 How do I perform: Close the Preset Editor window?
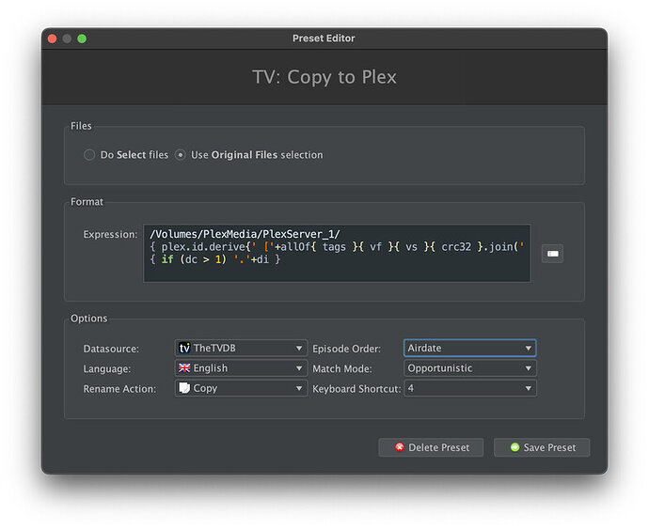(52, 39)
